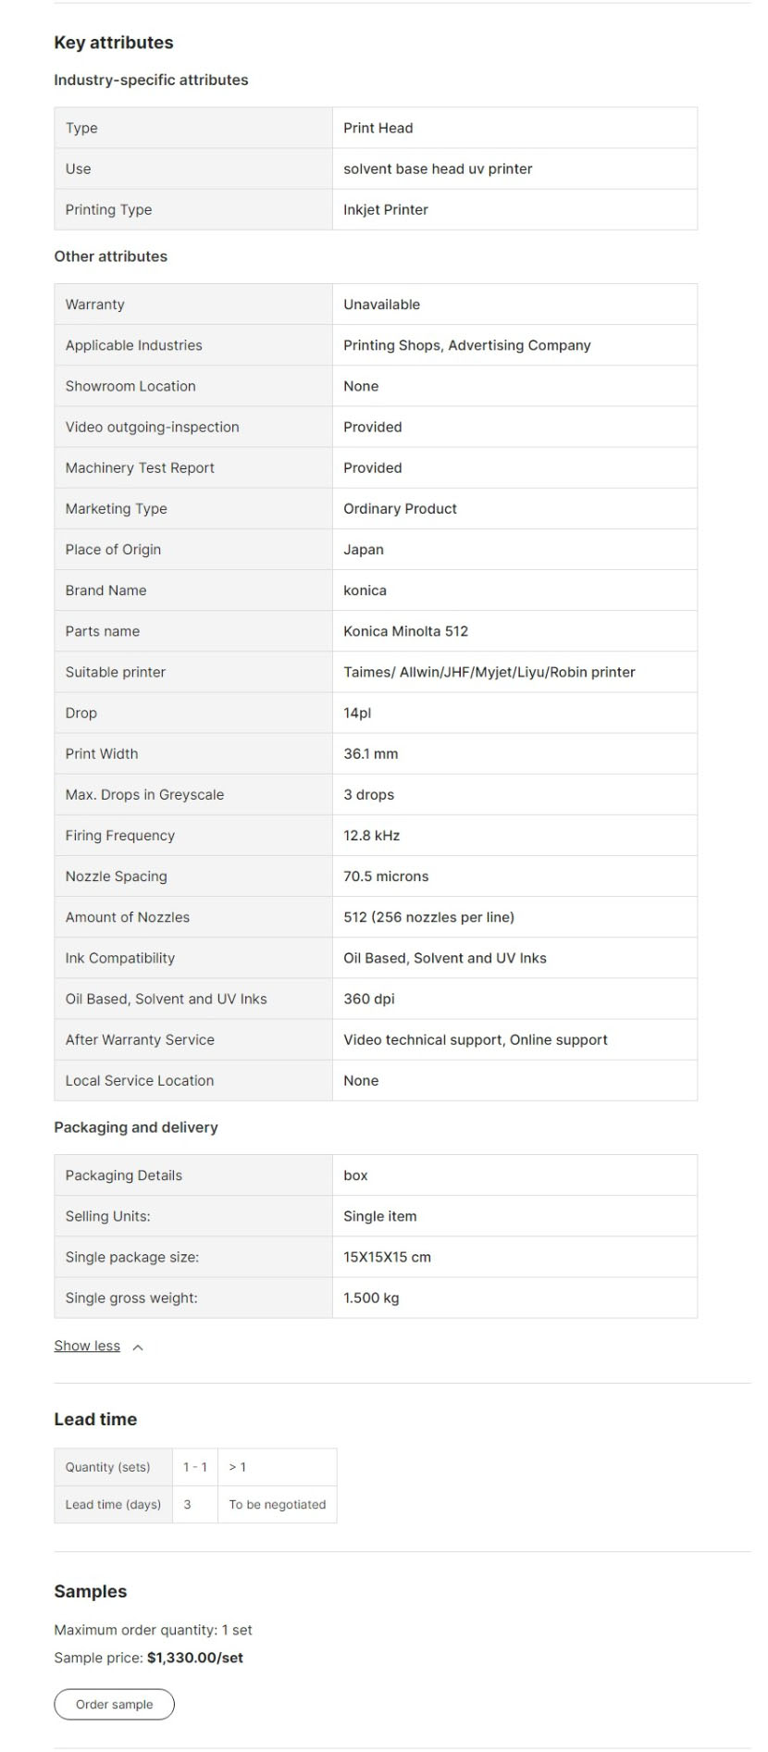Click the 1.500 kg gross weight value
768x1752 pixels.
[x=371, y=1298]
